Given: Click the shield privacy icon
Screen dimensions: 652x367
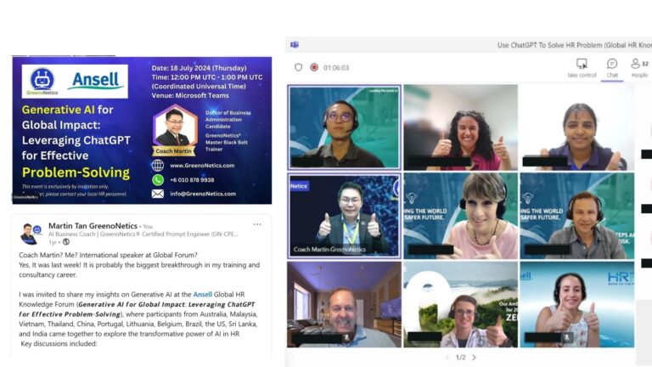Looking at the screenshot, I should tap(298, 67).
